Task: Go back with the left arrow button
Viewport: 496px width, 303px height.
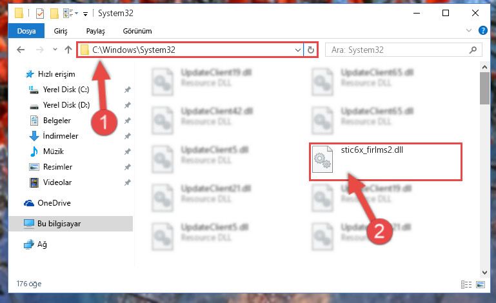Action: point(21,50)
